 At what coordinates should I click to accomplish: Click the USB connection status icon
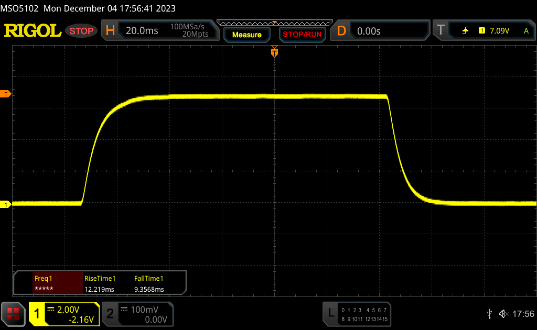tap(489, 314)
